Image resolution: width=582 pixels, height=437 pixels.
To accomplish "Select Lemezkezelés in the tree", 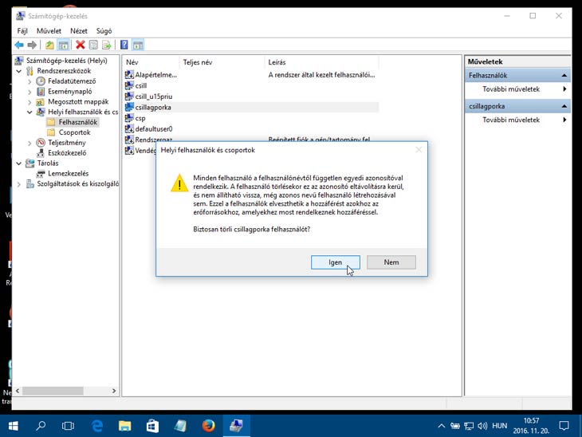I will (x=68, y=173).
